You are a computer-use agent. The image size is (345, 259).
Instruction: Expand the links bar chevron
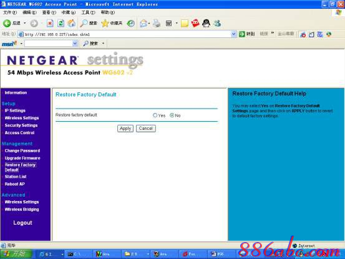tap(273, 33)
